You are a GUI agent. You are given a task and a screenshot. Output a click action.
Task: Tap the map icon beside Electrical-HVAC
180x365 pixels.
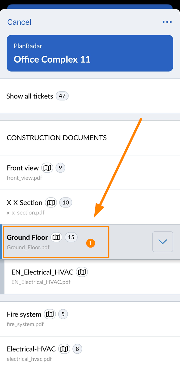64,349
